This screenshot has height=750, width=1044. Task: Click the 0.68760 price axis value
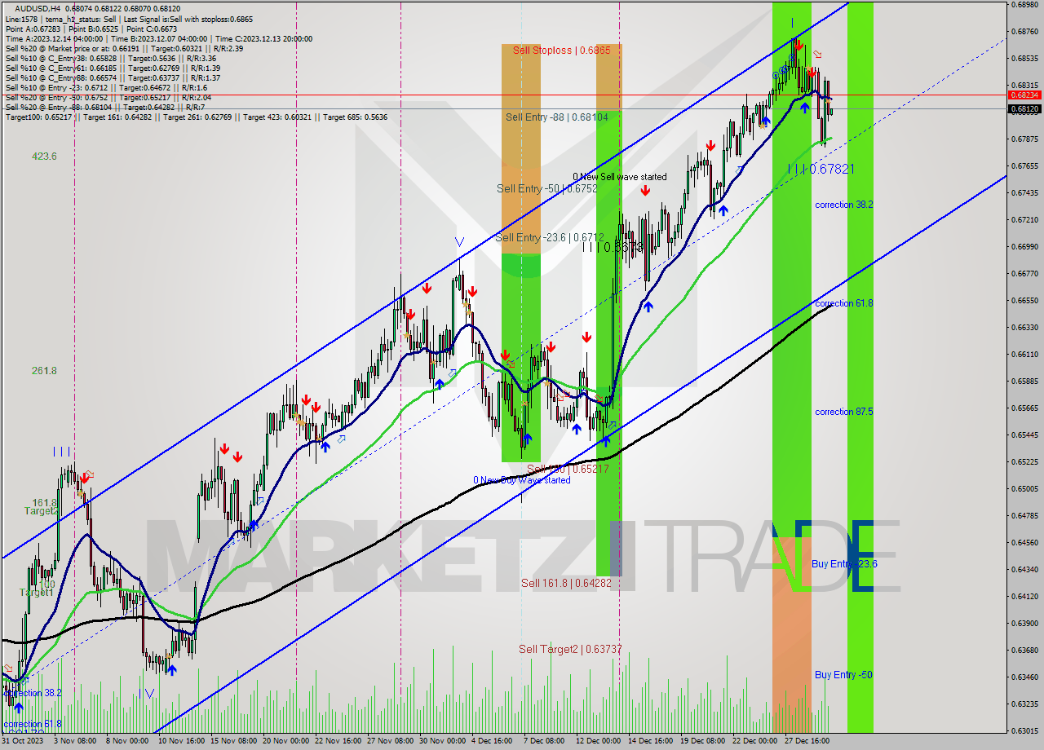click(1026, 31)
